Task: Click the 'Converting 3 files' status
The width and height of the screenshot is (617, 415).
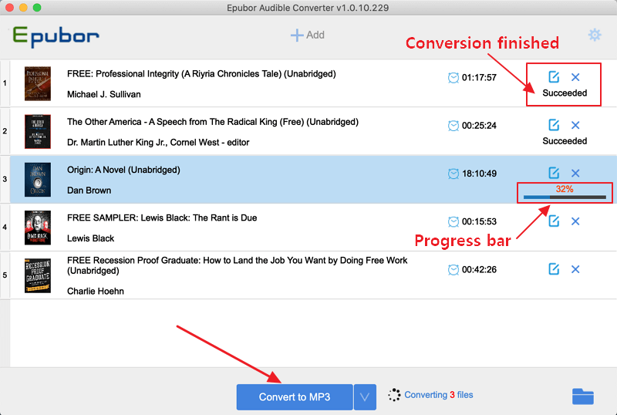Action: click(x=439, y=395)
